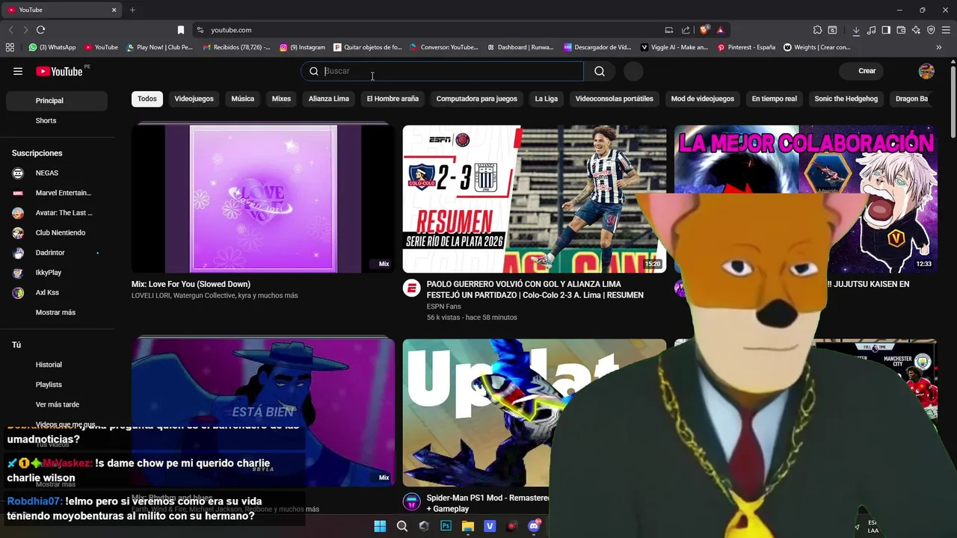Screen dimensions: 957x538
Task: Open the Recibidos Gmail bookmark
Action: 236,47
